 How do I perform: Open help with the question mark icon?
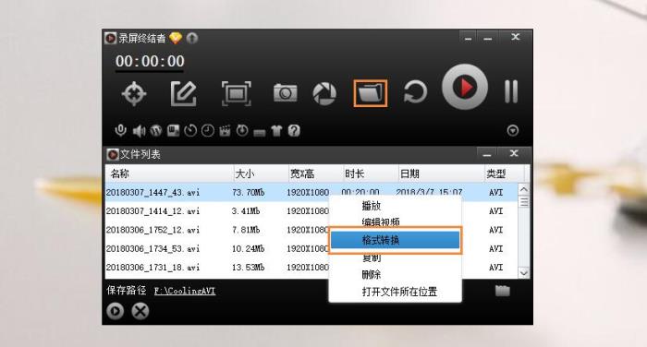(294, 131)
